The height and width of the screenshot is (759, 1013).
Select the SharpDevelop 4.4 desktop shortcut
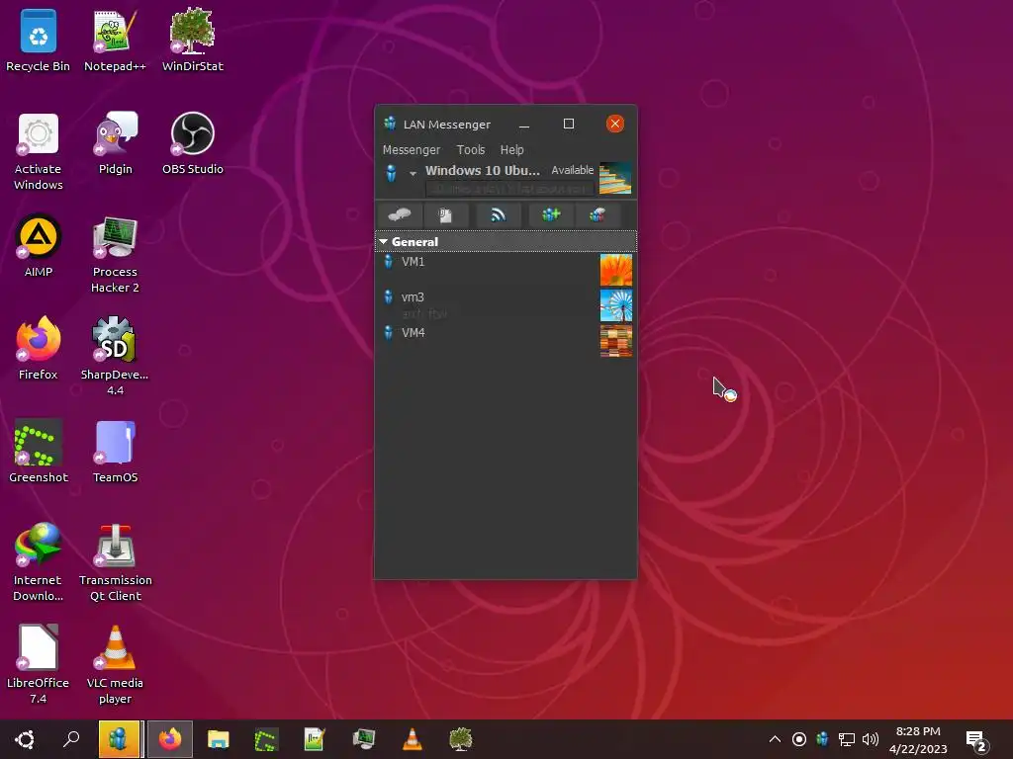[x=115, y=357]
